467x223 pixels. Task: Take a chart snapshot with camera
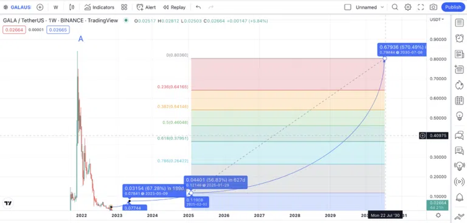433,7
